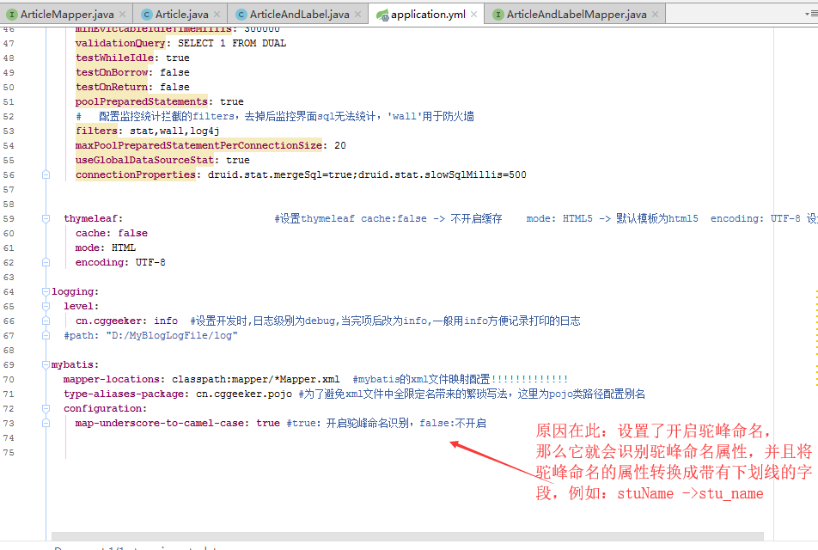The width and height of the screenshot is (818, 550).
Task: Collapse the mybatis block in the gutter
Action: click(x=46, y=364)
